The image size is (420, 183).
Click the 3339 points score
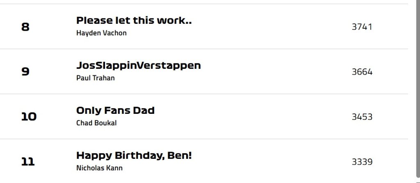362,162
